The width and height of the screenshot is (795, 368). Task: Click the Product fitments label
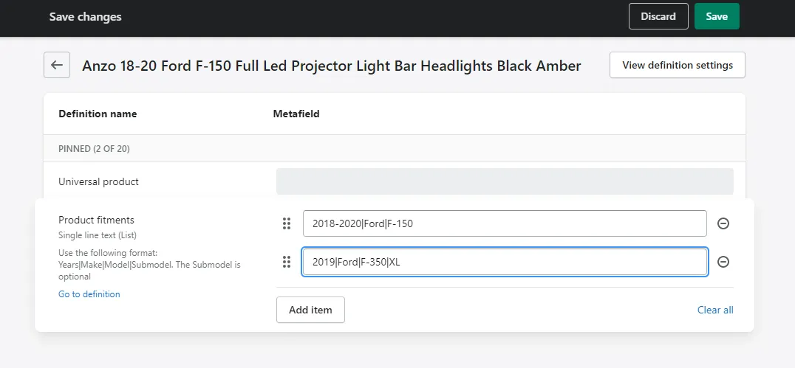coord(96,220)
